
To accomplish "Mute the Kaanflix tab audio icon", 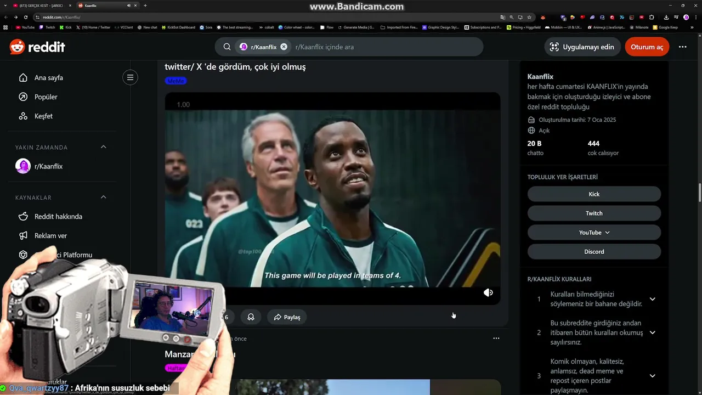I will tap(129, 5).
